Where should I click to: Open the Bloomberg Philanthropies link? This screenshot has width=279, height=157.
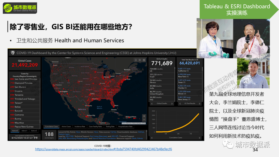click(x=78, y=138)
